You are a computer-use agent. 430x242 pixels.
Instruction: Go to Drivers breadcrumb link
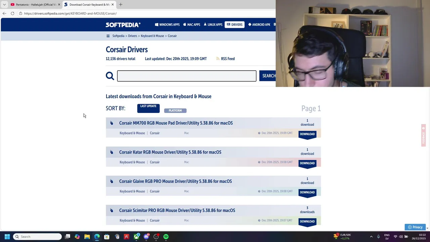132,36
